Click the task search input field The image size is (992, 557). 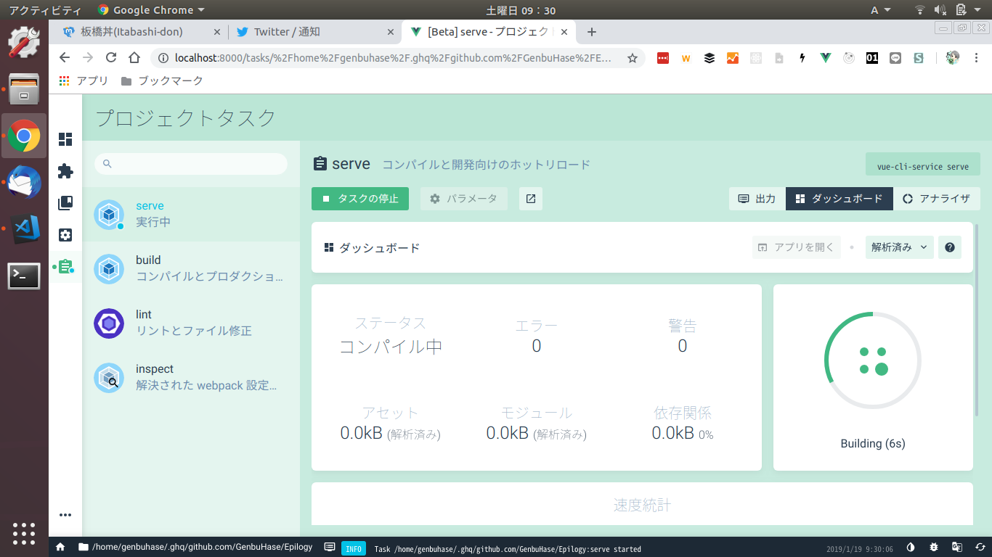(191, 164)
